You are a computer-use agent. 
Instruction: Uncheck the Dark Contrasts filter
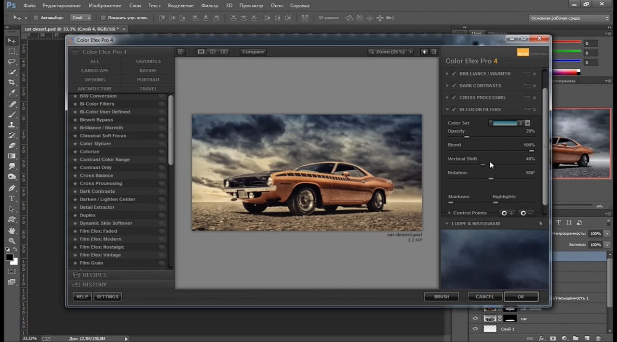454,86
